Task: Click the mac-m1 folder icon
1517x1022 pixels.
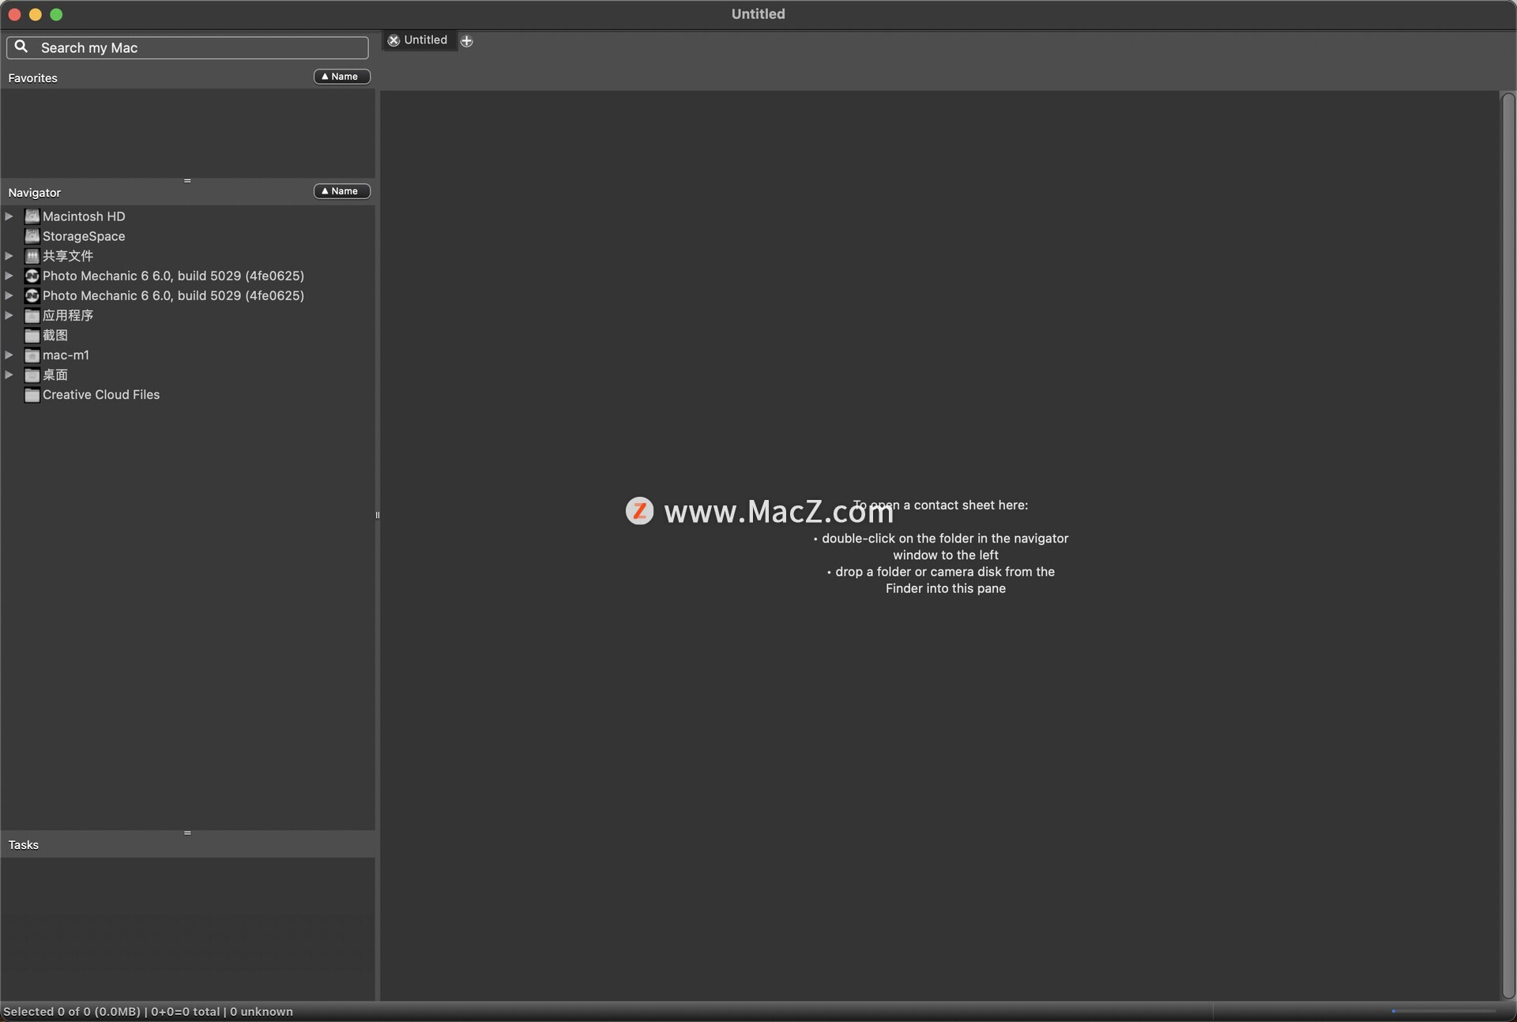Action: (32, 355)
